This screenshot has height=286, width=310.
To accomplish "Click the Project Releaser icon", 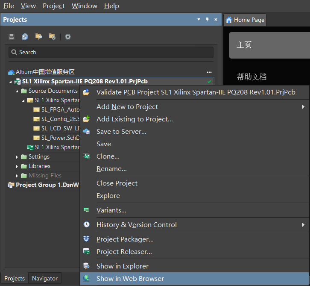I will pyautogui.click(x=86, y=251).
